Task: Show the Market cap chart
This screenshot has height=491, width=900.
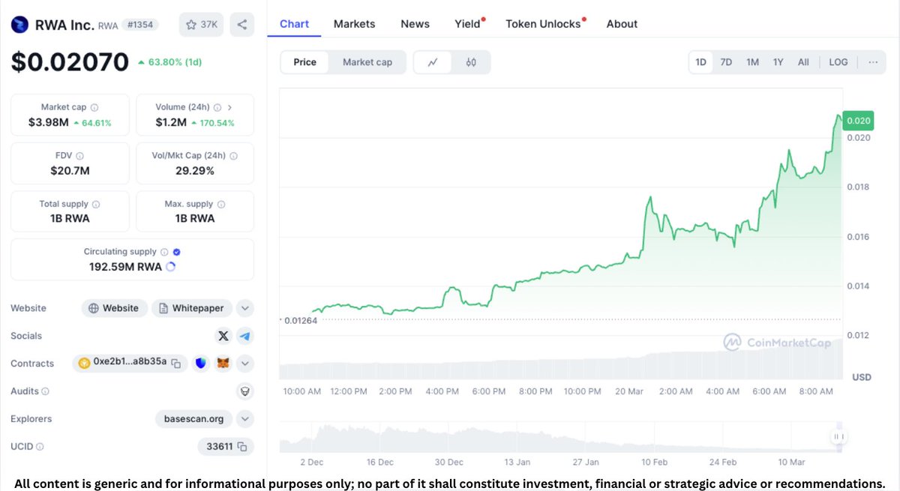Action: tap(367, 62)
